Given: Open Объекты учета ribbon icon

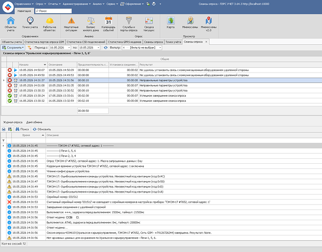Looking at the screenshot, I should point(11,24).
